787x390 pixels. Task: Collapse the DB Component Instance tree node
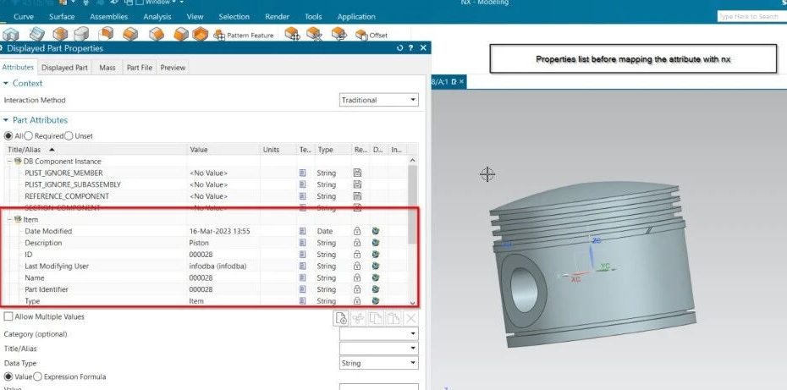click(x=9, y=161)
